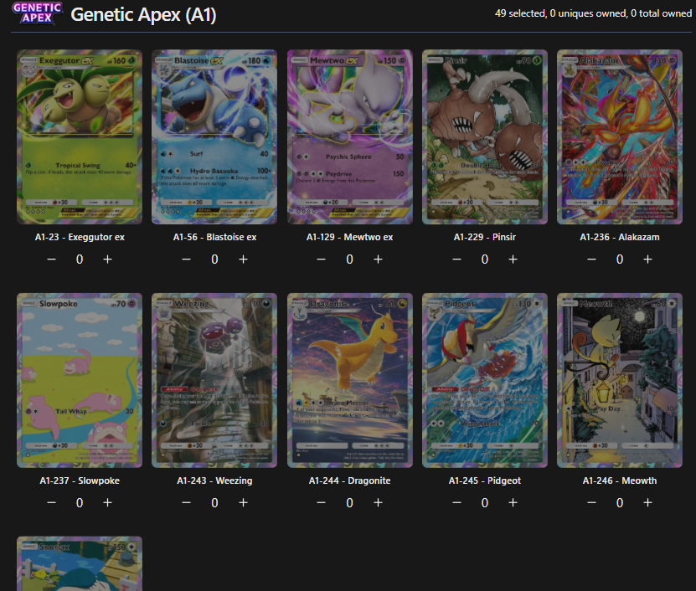This screenshot has height=591, width=696.
Task: Add one Meowth card with plus
Action: (647, 502)
